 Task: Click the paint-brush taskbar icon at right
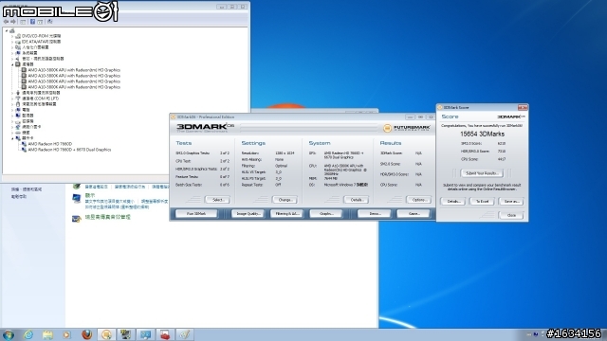pos(185,334)
